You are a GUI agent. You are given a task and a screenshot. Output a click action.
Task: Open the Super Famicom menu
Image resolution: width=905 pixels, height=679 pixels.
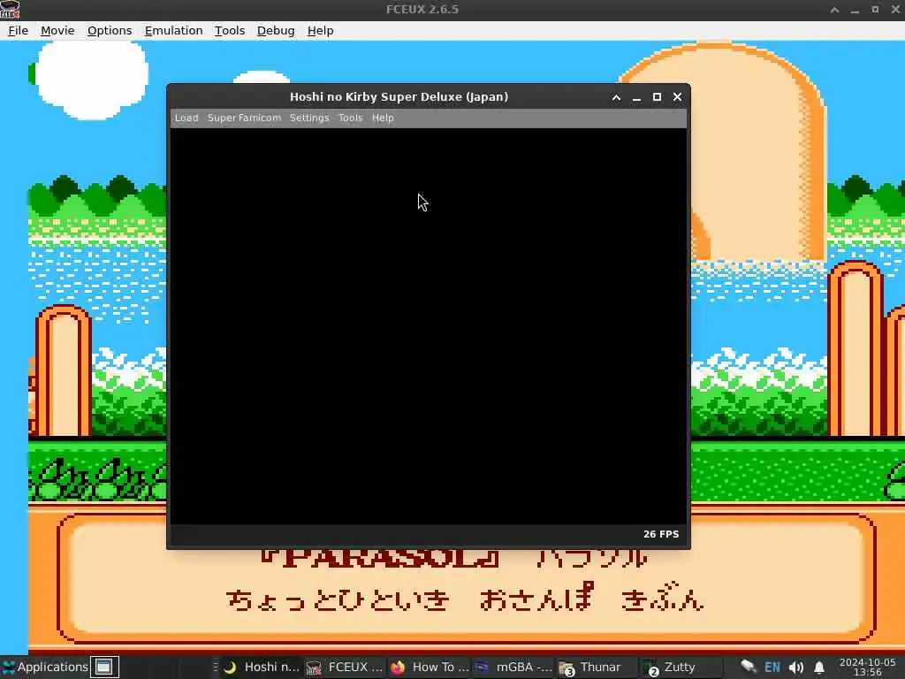tap(244, 118)
